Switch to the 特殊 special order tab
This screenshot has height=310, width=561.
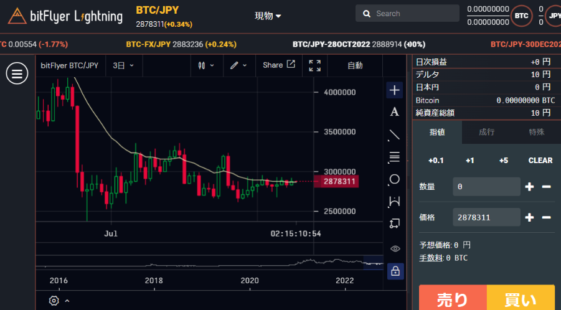536,133
